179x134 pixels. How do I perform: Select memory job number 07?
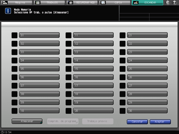(x=39, y=86)
